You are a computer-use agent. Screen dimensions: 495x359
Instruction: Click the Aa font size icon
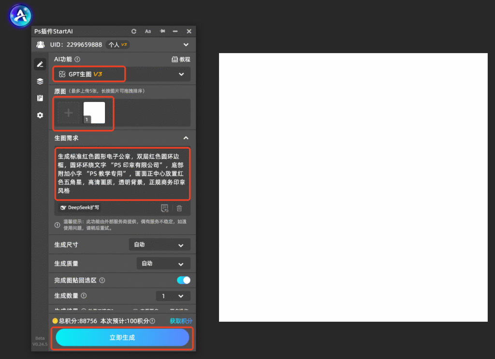click(148, 31)
